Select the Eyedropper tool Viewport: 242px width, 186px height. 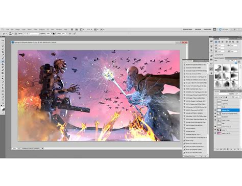click(3, 55)
